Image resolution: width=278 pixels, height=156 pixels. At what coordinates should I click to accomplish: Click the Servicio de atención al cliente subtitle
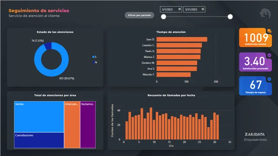[x=34, y=16]
